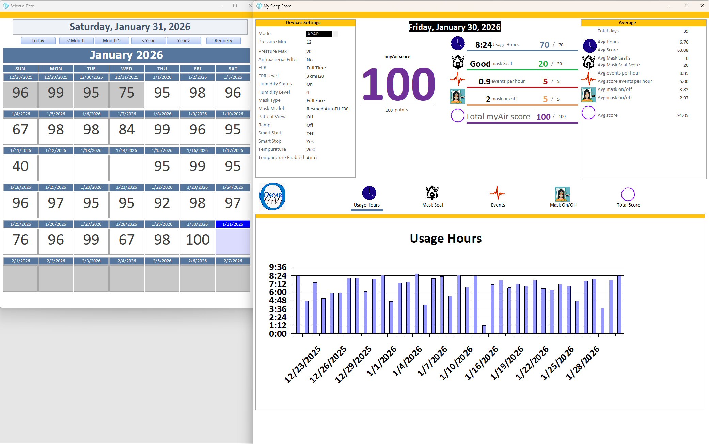Maximize the Select a Date window
The height and width of the screenshot is (444, 709).
click(235, 6)
